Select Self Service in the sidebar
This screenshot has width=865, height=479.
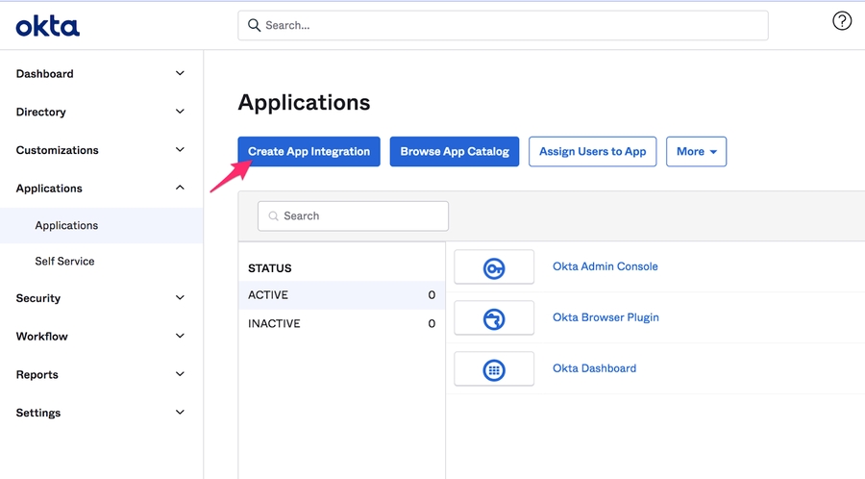click(x=64, y=262)
